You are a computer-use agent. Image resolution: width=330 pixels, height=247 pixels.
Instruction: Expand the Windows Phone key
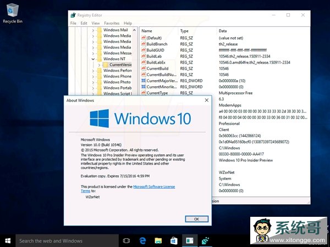[93, 77]
